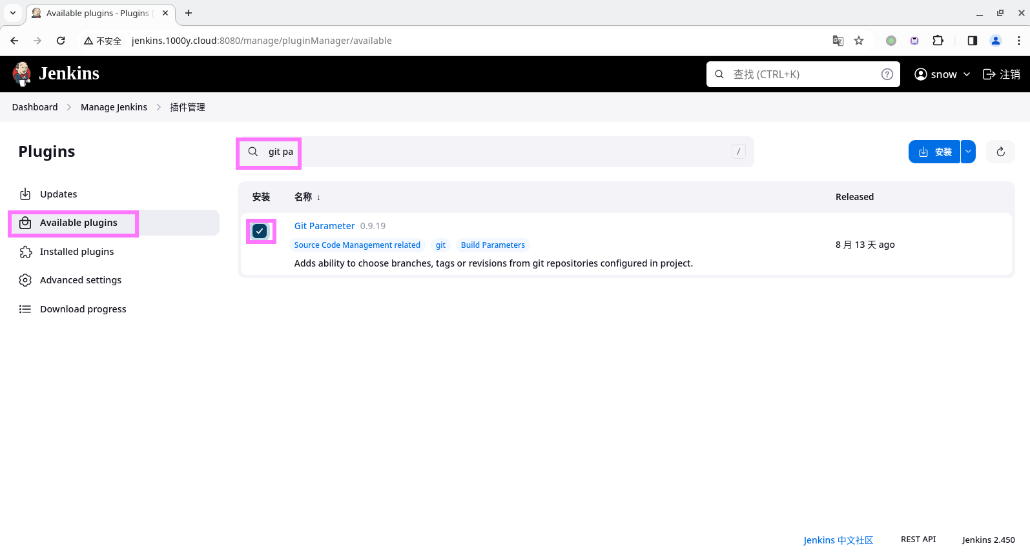Click the URL address bar

452,41
